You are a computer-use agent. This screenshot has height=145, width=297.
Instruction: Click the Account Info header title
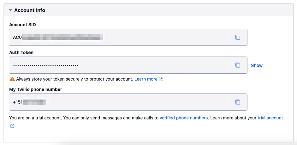pos(30,10)
